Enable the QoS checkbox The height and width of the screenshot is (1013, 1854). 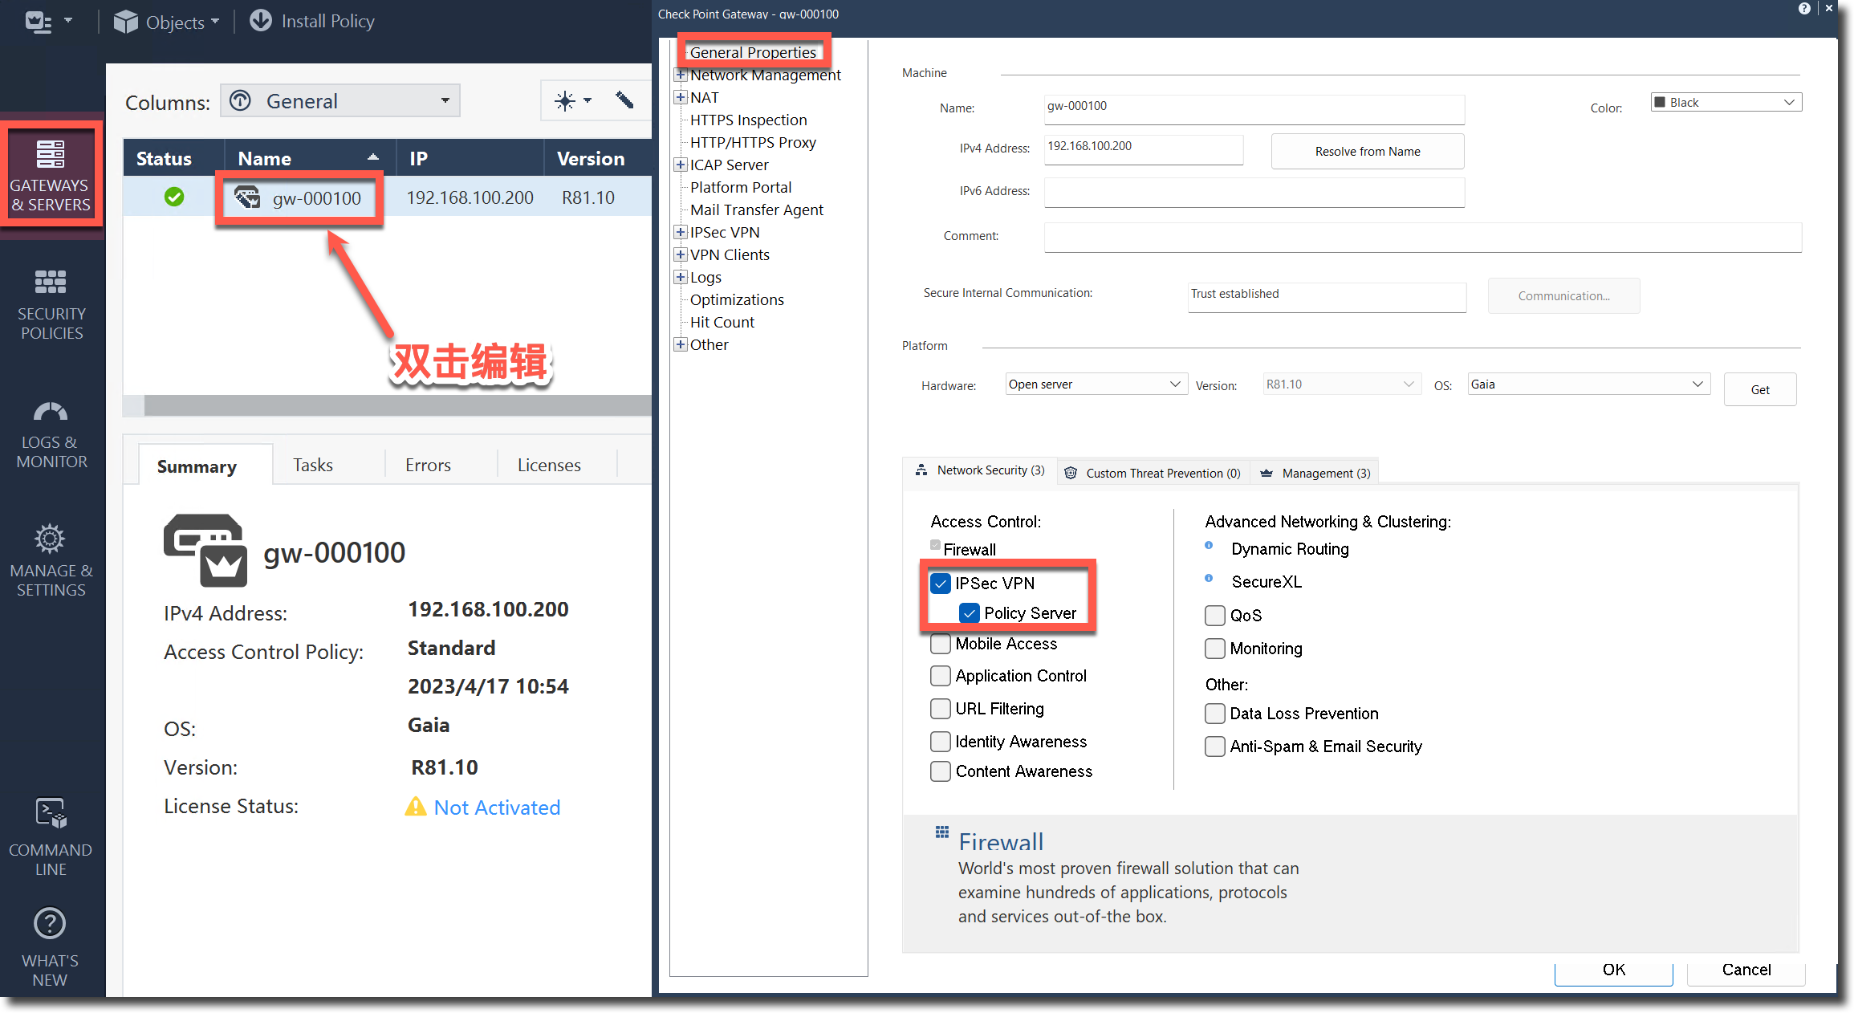coord(1215,616)
